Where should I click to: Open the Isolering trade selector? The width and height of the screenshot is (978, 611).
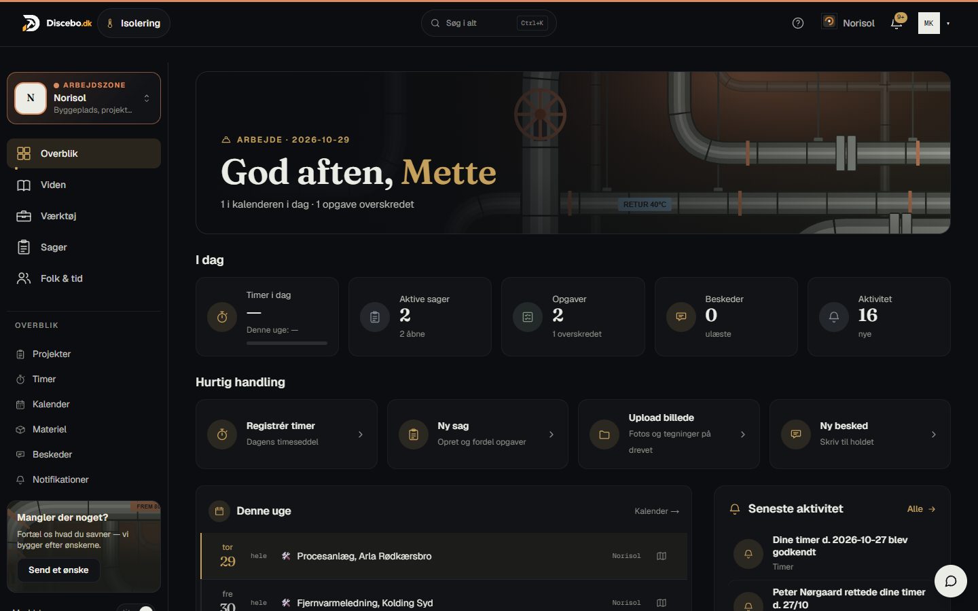[134, 23]
